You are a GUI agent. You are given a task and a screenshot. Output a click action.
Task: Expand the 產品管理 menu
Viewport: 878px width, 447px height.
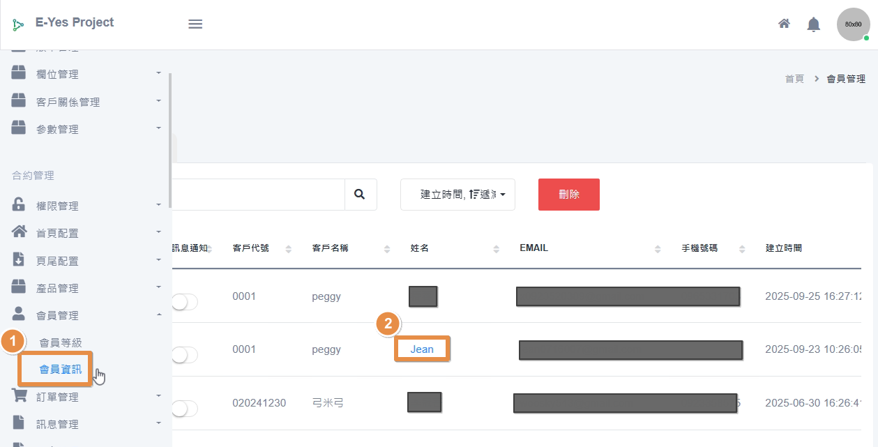(57, 288)
